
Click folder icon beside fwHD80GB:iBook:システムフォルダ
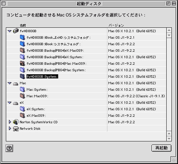tap(22, 44)
